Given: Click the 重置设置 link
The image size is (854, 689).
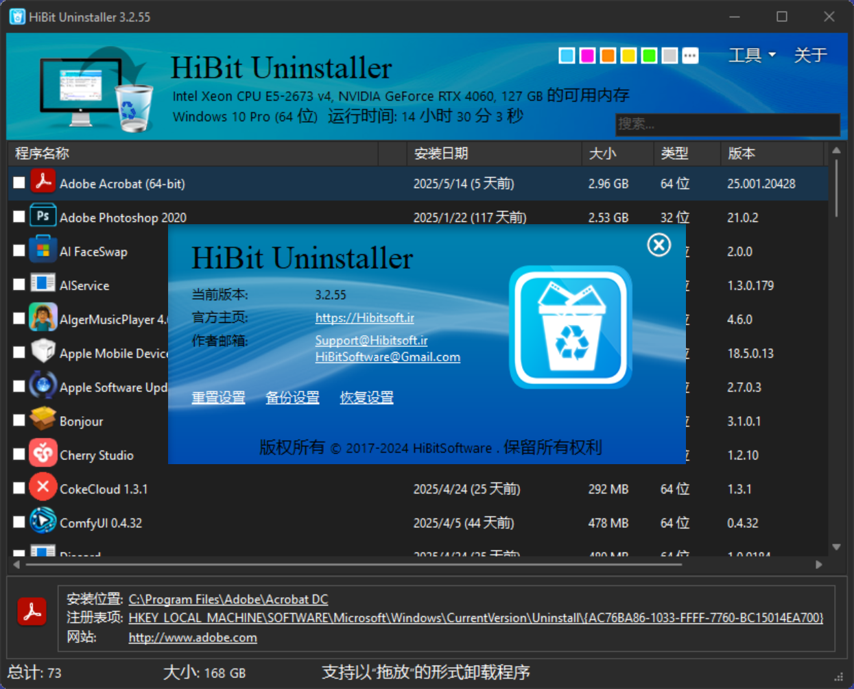Looking at the screenshot, I should pyautogui.click(x=218, y=398).
